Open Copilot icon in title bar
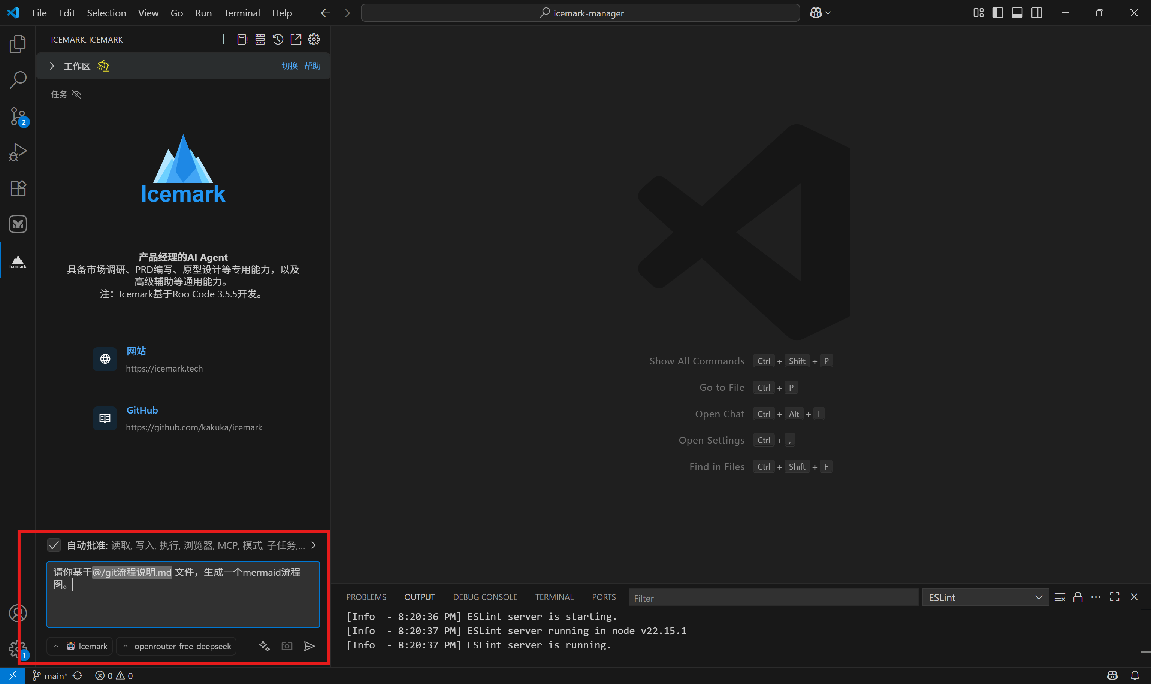The height and width of the screenshot is (684, 1151). [x=815, y=13]
